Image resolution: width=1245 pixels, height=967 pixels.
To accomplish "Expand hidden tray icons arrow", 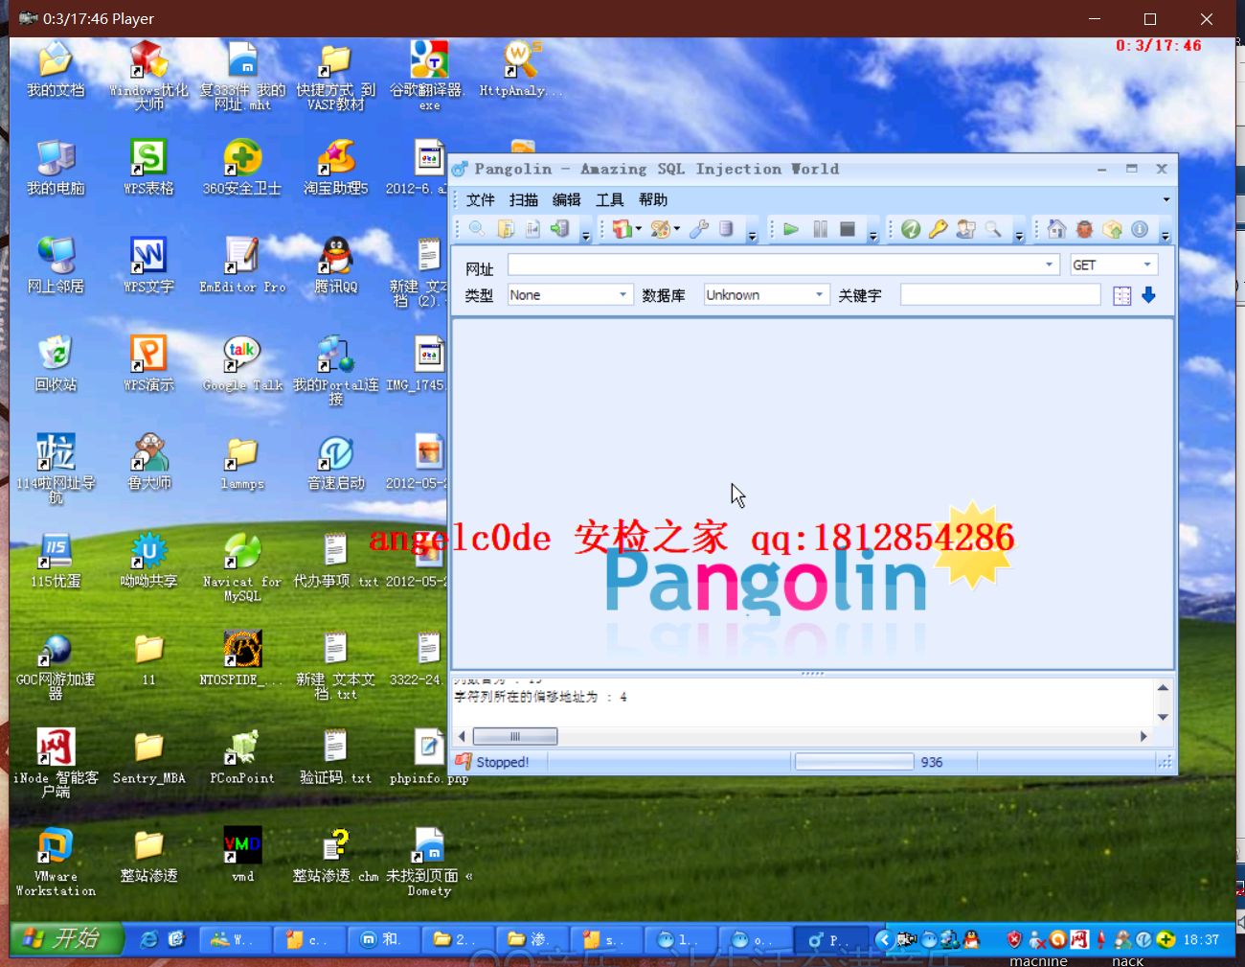I will coord(883,939).
